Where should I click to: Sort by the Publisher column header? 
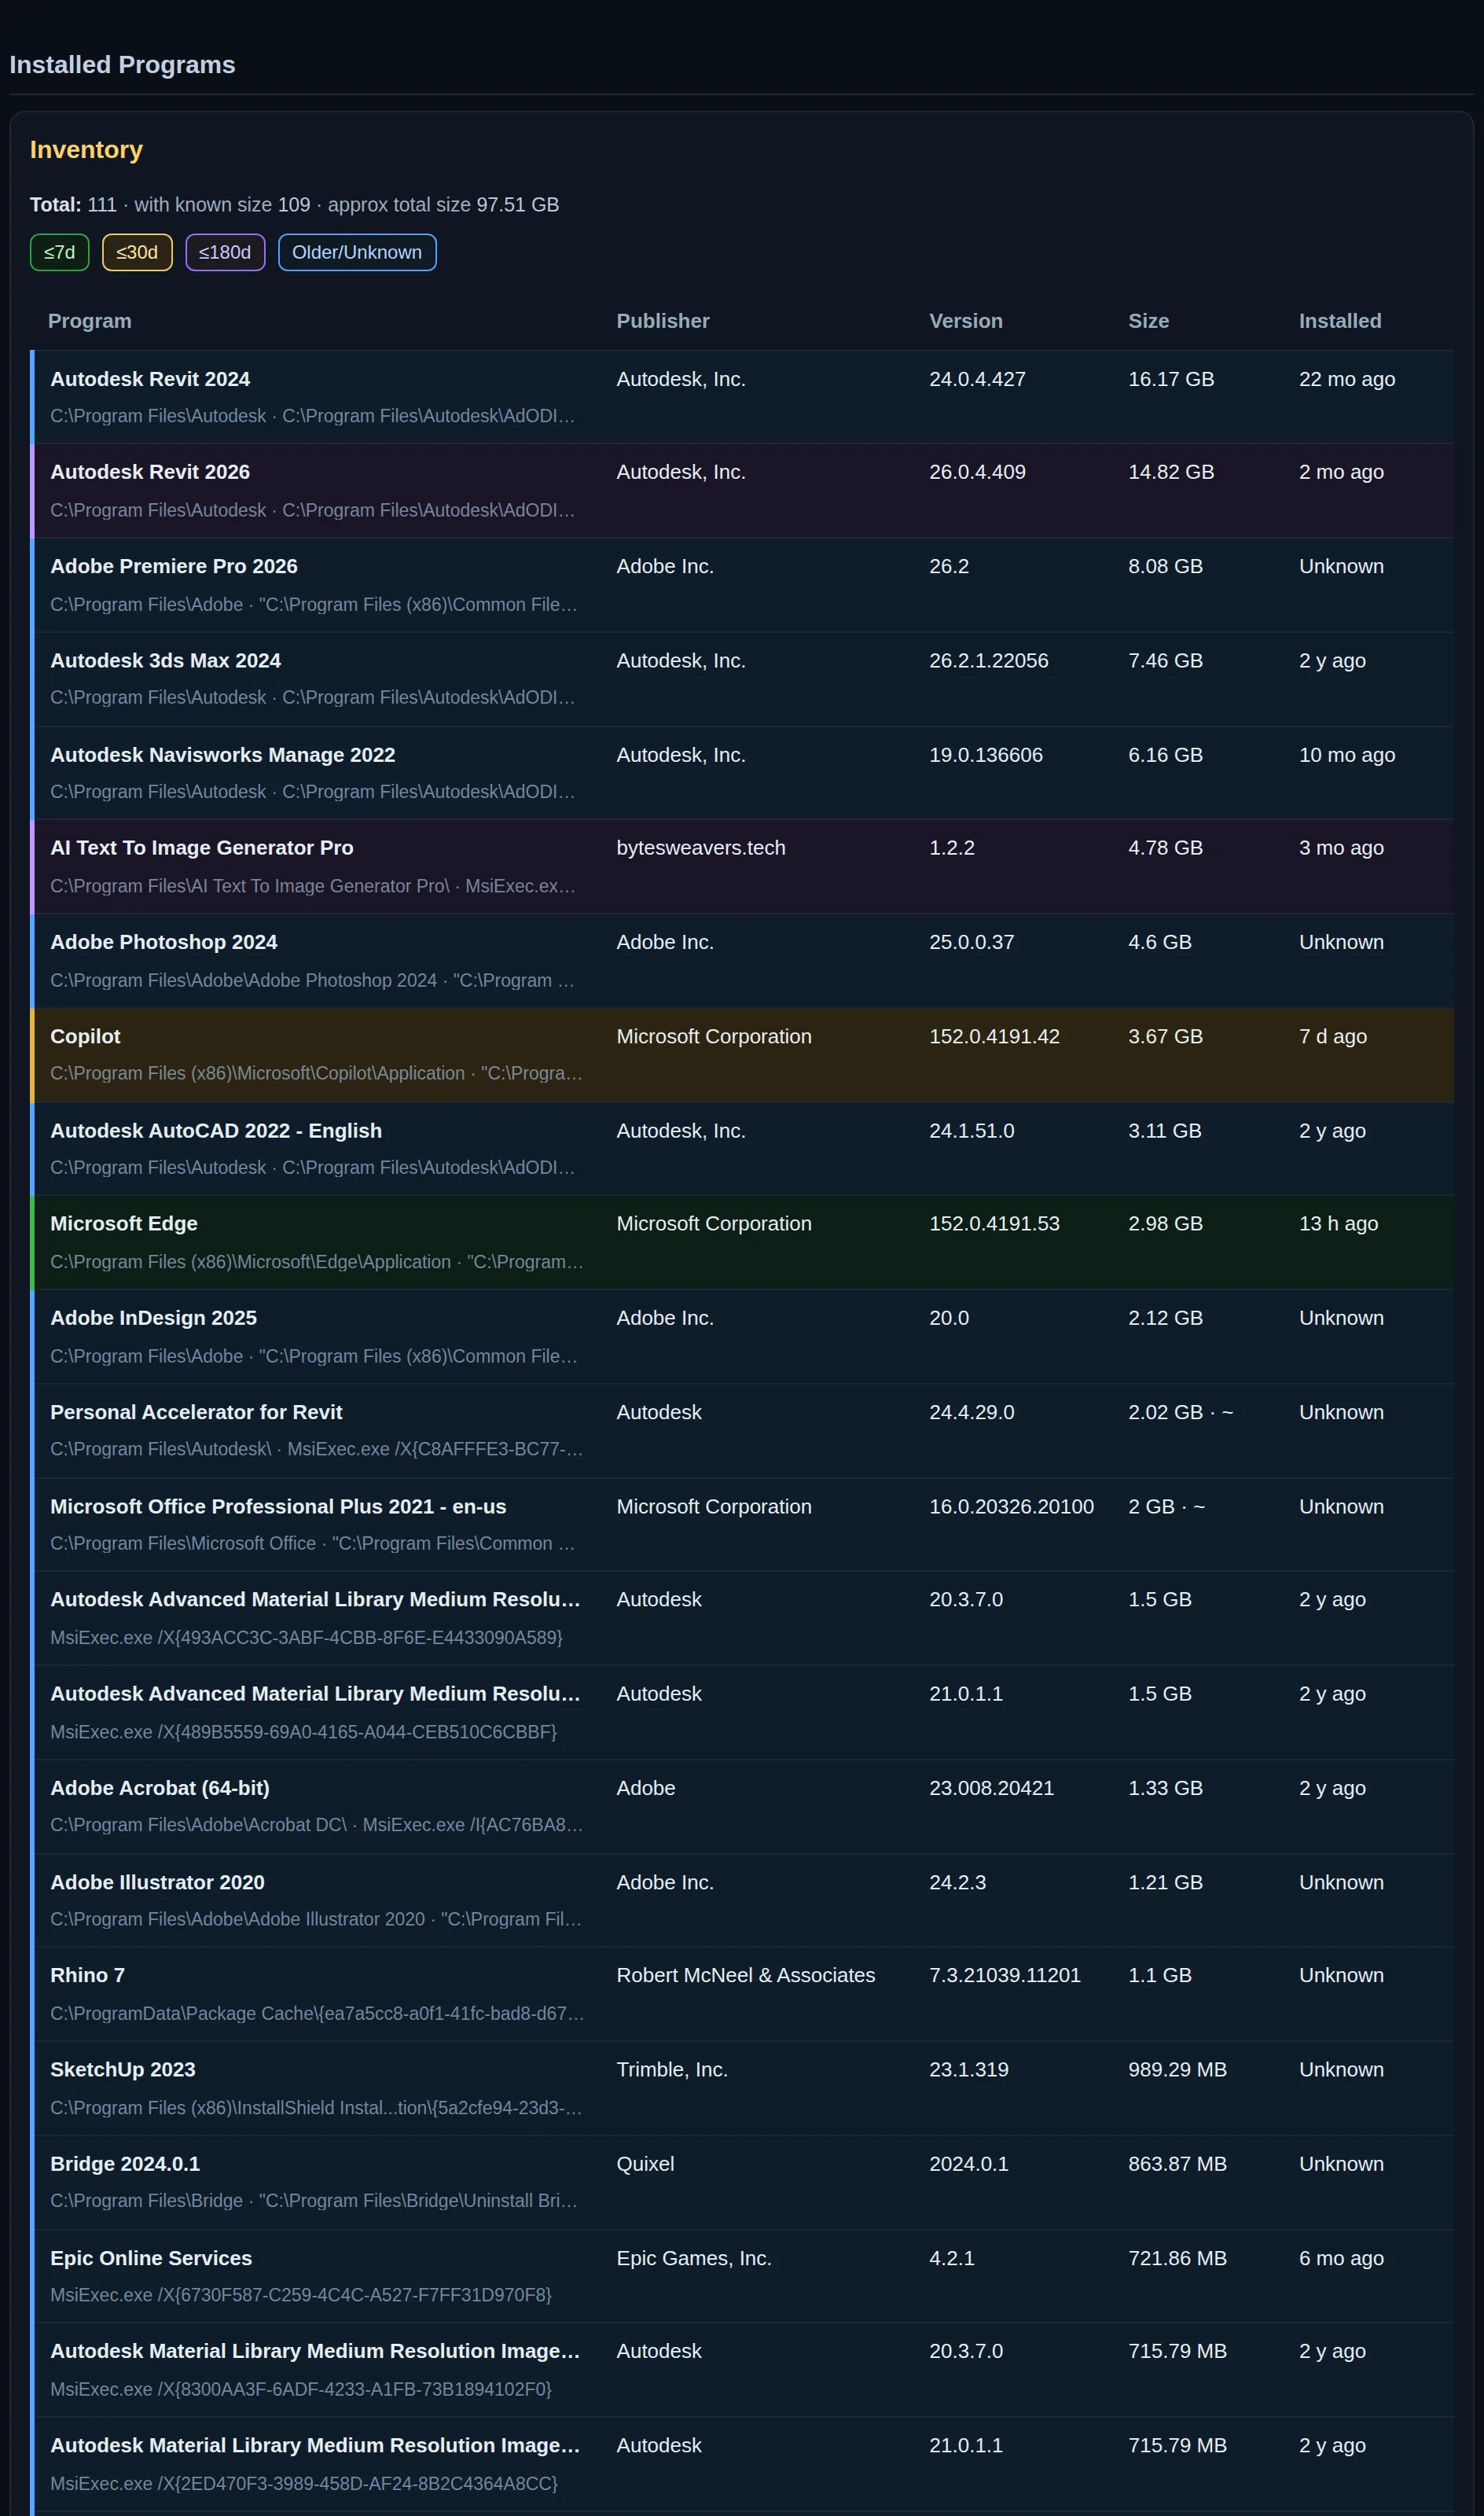point(663,321)
